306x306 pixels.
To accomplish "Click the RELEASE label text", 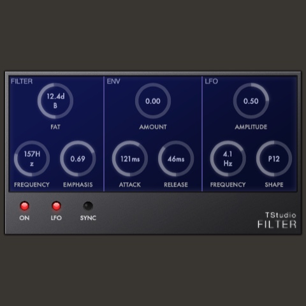I will [176, 185].
